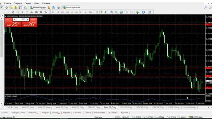212x119 pixels.
Task: Select the text 'A' drawing tool
Action: tap(22, 12)
